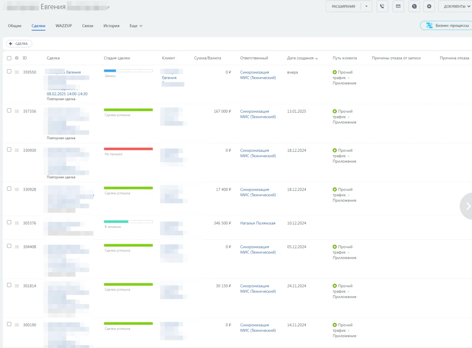Screen dimensions: 472x348
Task: Switch to the WAZZUP tab
Action: tap(64, 26)
